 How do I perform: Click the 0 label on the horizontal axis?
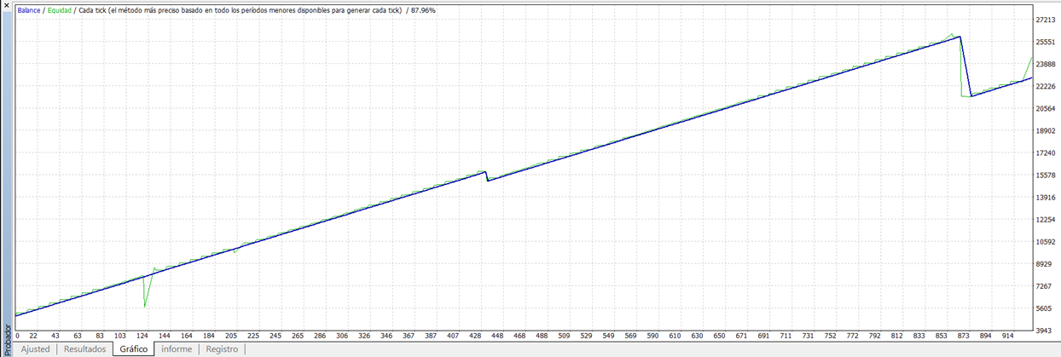(x=16, y=337)
